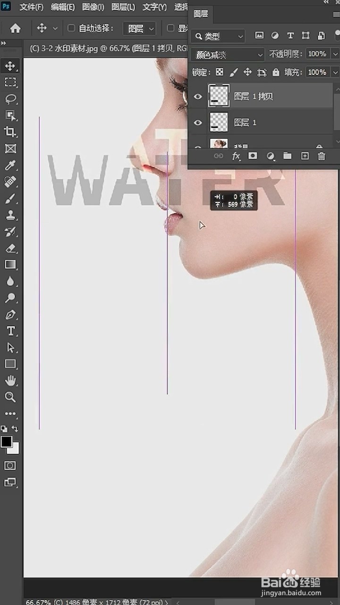Expand the 不透明度 opacity slider arrow
Viewport: 340px width, 605px height.
(x=335, y=54)
